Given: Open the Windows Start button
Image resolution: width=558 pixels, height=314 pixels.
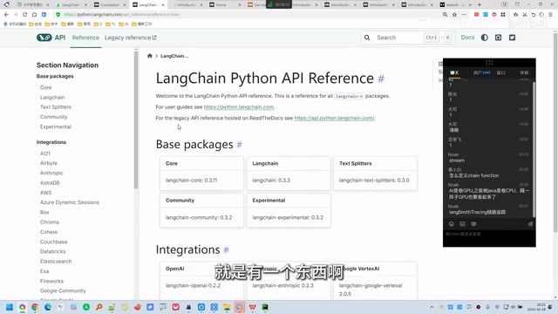Looking at the screenshot, I should point(10,307).
